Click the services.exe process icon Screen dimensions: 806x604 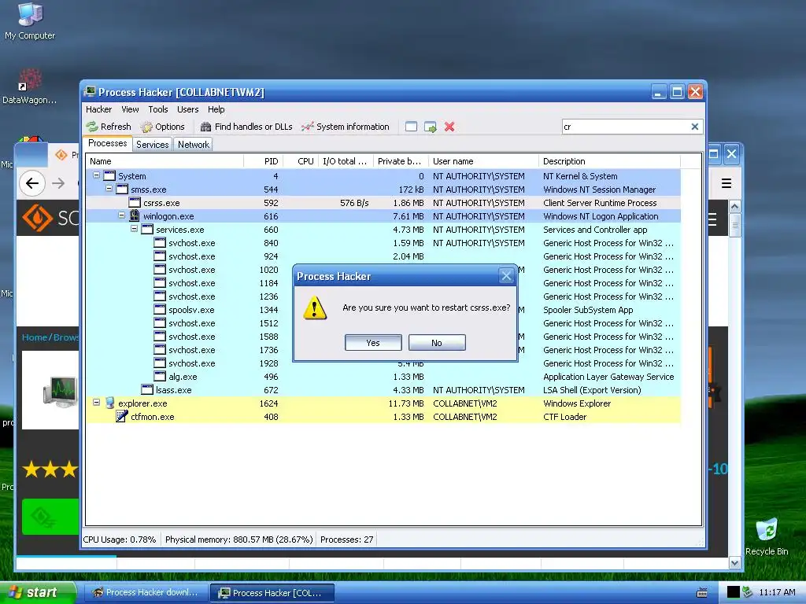click(x=147, y=229)
